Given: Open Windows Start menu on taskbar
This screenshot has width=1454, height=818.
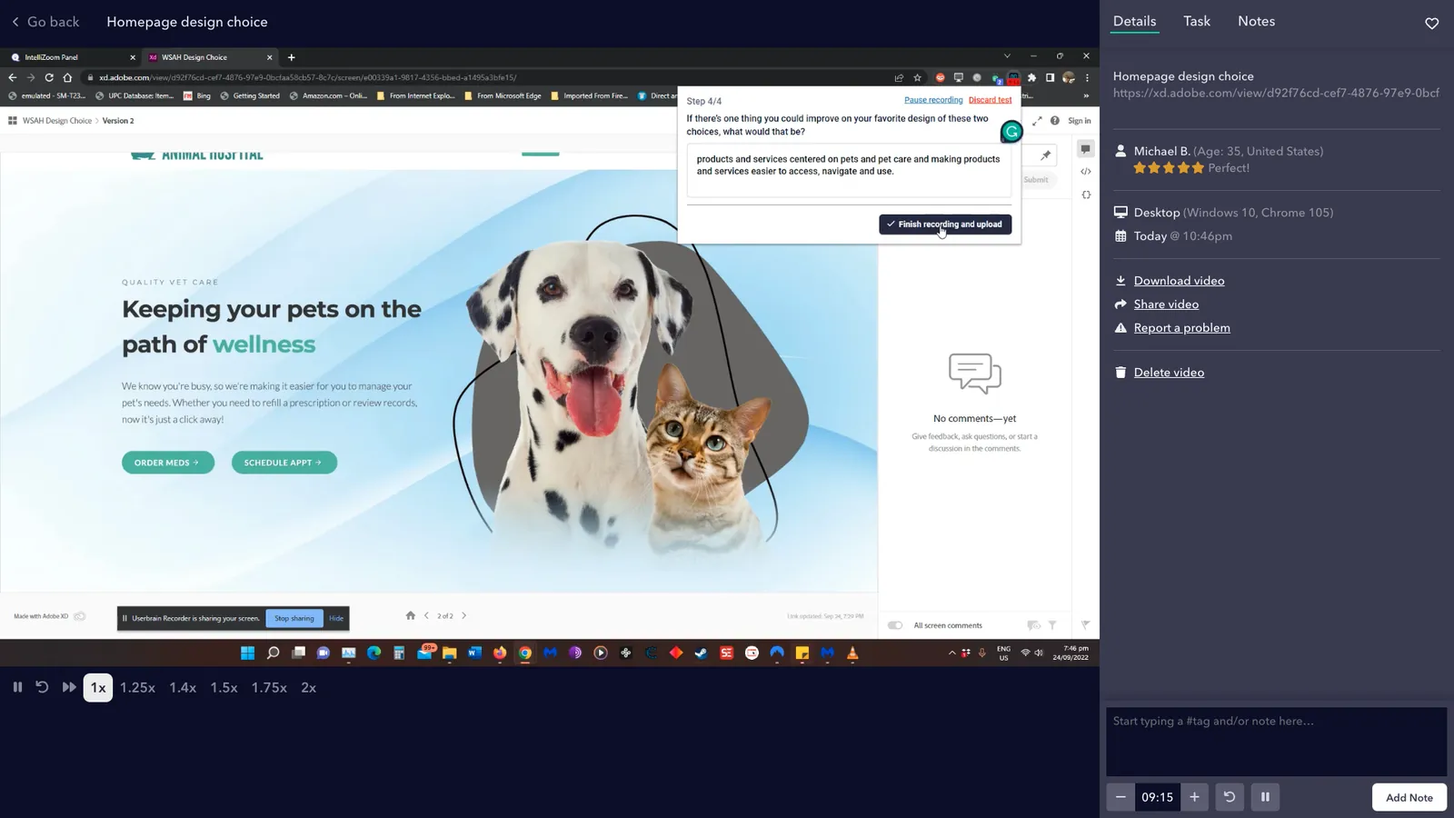Looking at the screenshot, I should tap(247, 653).
